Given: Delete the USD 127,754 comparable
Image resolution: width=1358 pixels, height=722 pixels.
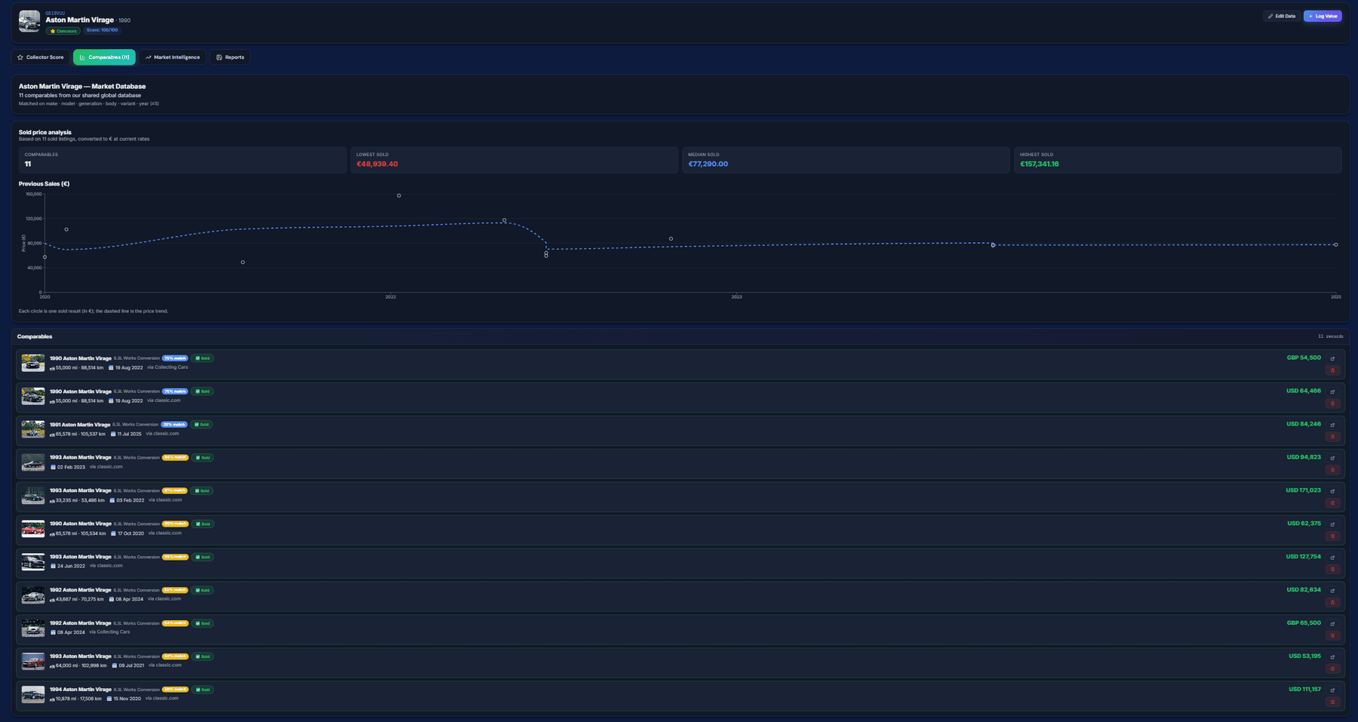Looking at the screenshot, I should pos(1332,570).
